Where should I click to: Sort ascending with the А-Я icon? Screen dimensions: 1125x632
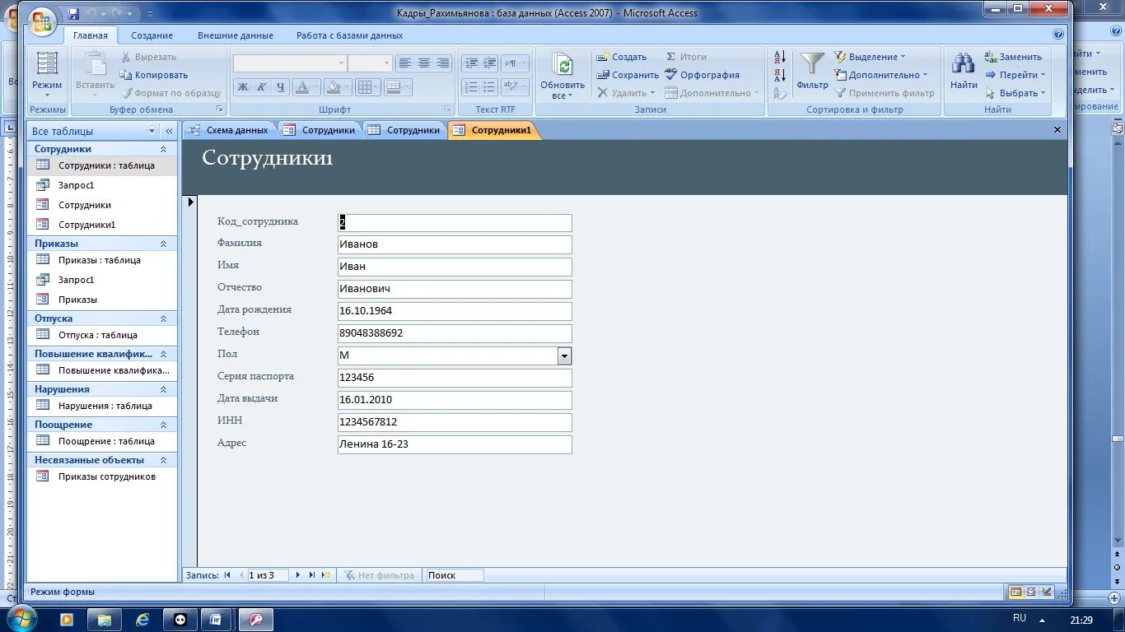pos(780,58)
